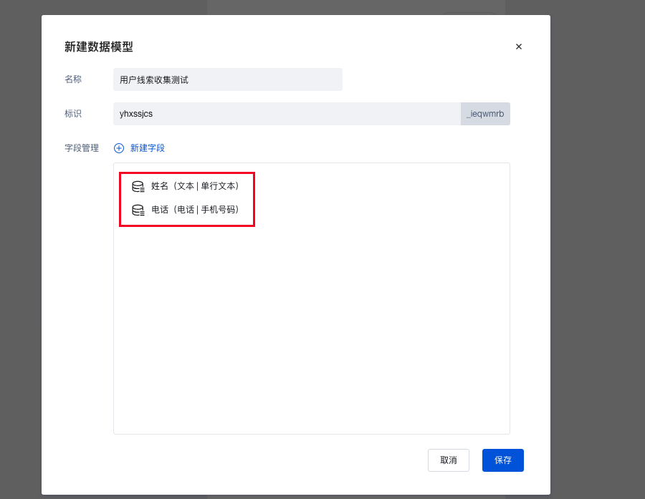Close the 新建数据模型 dialog
The height and width of the screenshot is (499, 645).
[x=519, y=47]
